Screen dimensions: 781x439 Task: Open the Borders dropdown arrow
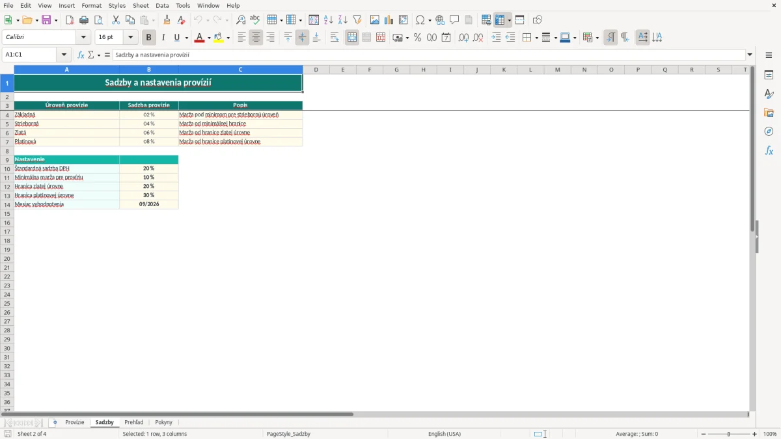[536, 38]
